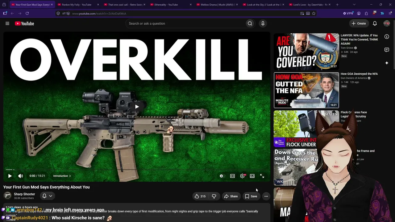Turn on closed captions

[232, 176]
